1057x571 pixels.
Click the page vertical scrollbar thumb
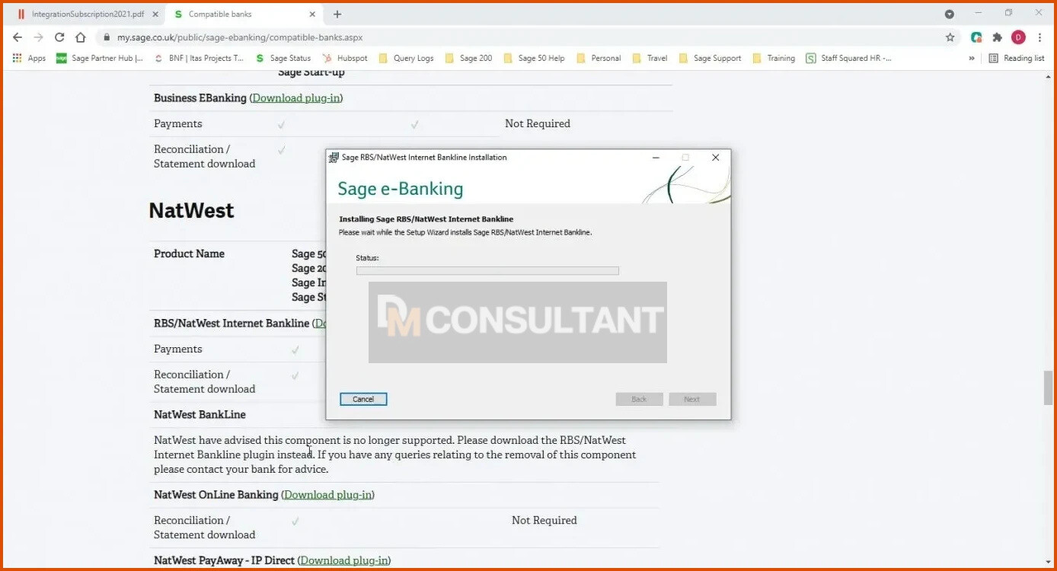[1049, 388]
